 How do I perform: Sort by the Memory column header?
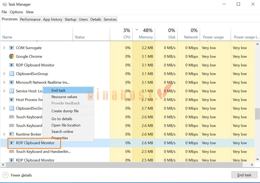(144, 34)
